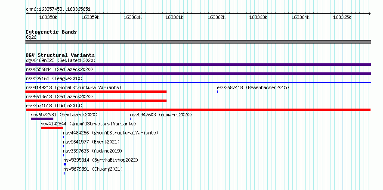Open nsv6613613 (Sedlazeck2020) label
The width and height of the screenshot is (383, 190).
59,97
